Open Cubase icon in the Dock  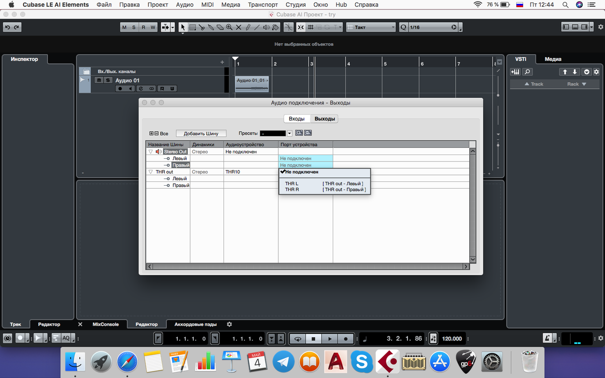pos(388,362)
